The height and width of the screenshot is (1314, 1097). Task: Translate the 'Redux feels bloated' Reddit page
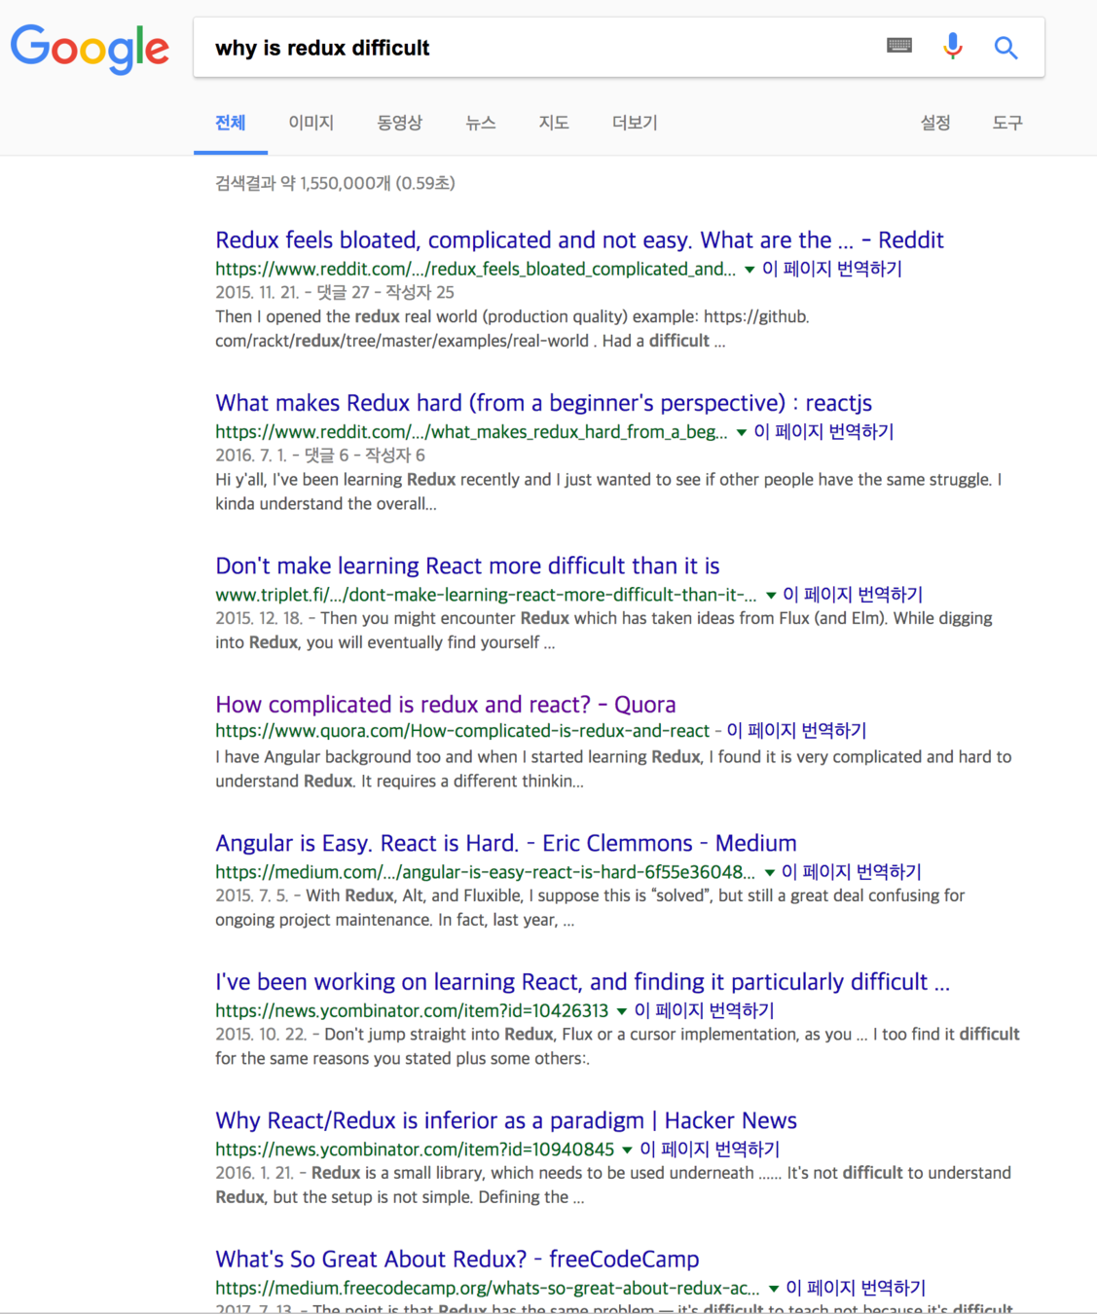(x=832, y=269)
